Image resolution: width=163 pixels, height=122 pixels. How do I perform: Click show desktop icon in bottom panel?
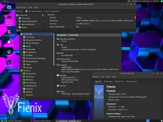click(x=2, y=121)
